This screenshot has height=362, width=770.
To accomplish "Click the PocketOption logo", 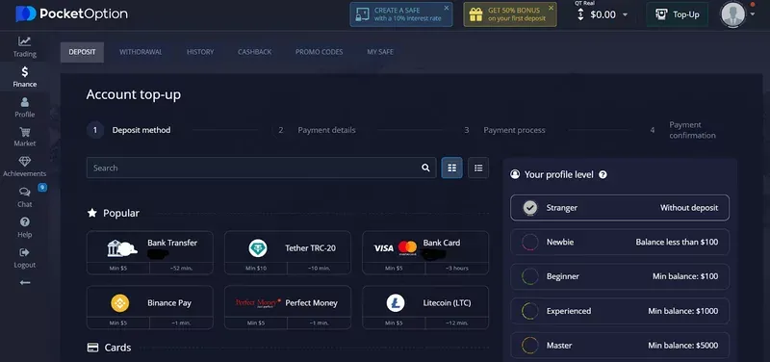I will [71, 13].
